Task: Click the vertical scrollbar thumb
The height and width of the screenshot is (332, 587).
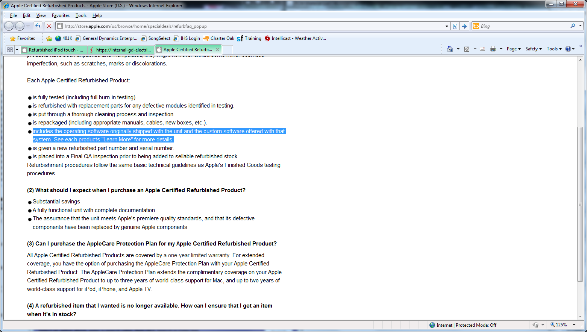Action: pos(580,204)
